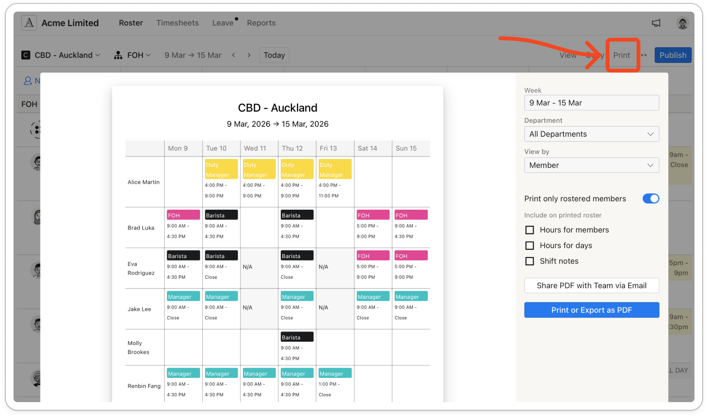Click Print or Export as PDF

(x=592, y=310)
